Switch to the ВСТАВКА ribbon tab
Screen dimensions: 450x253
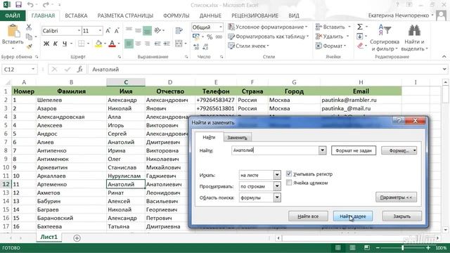click(76, 15)
